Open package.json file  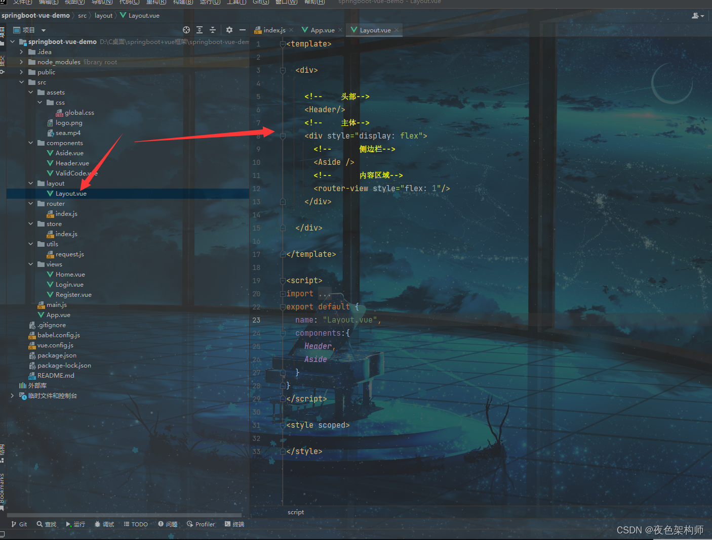coord(53,355)
